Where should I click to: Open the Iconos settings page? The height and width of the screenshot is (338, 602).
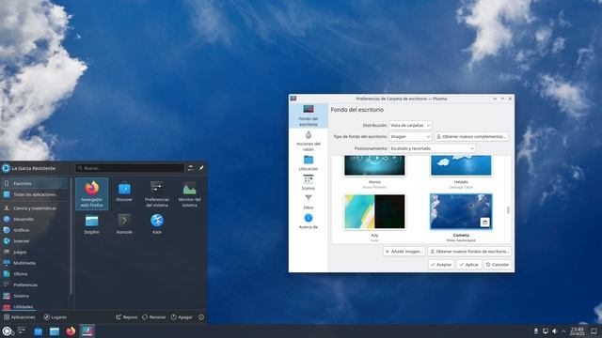point(309,182)
